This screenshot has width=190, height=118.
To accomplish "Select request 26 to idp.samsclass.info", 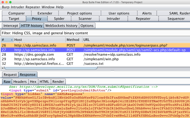I will (x=95, y=45).
